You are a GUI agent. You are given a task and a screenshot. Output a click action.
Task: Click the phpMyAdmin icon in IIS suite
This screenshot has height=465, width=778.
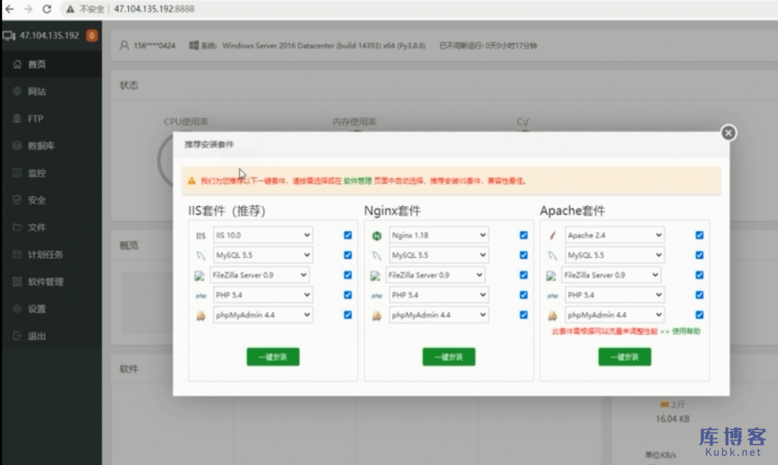[201, 315]
